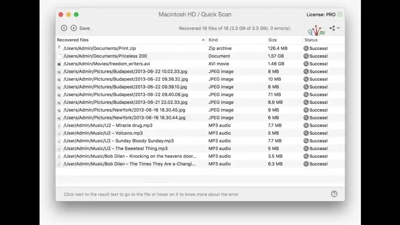
Task: Click magnifier icon for NewYork 18.30.45.jpg
Action: pos(306,110)
